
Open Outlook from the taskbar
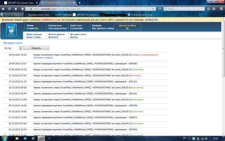coord(25,139)
